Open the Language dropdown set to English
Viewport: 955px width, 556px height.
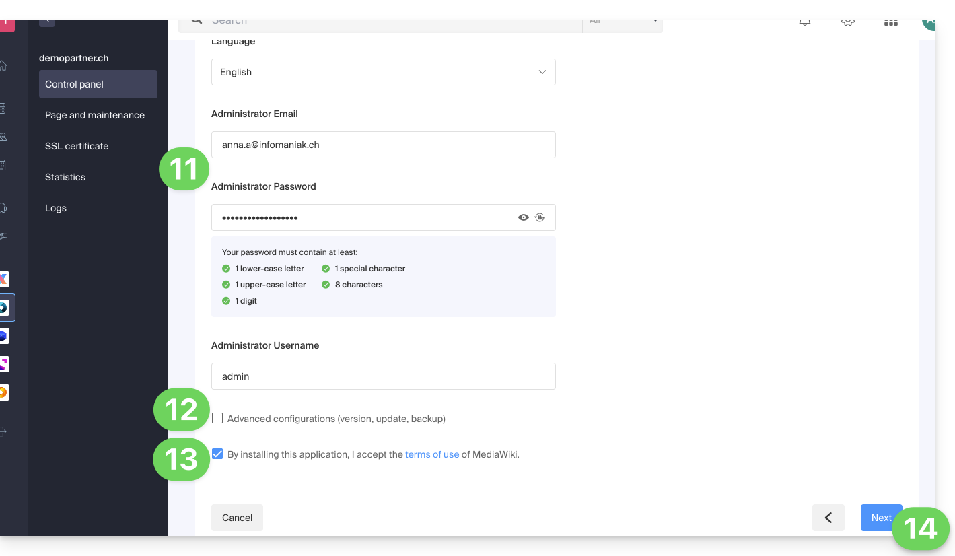pos(383,72)
